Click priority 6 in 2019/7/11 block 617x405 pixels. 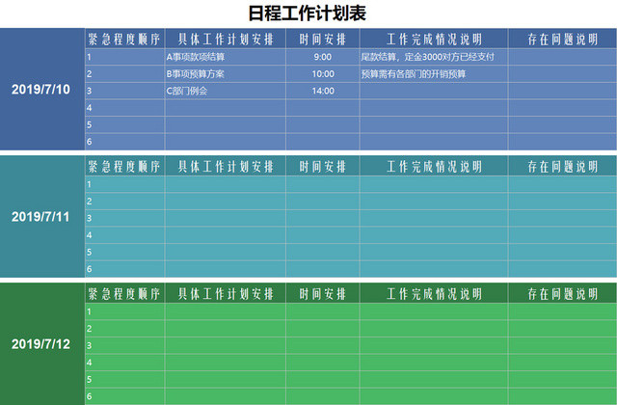pyautogui.click(x=124, y=269)
